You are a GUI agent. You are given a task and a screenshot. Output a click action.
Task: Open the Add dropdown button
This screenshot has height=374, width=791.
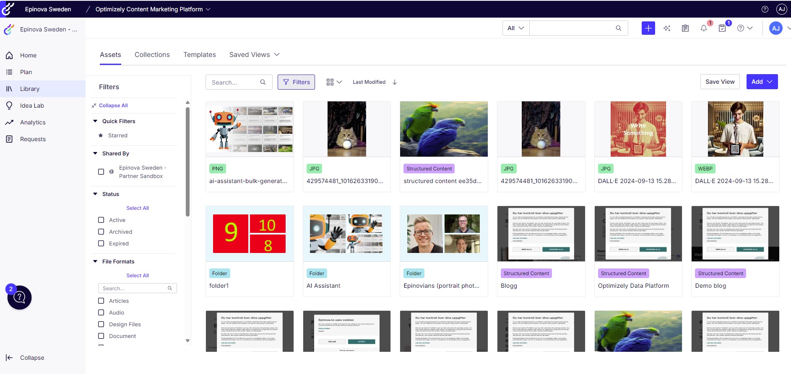point(762,82)
